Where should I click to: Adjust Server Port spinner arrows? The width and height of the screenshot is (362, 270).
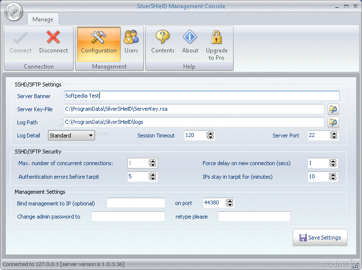point(333,135)
